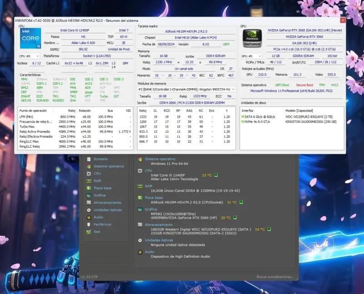Click Audio icon in Speccy sidebar
This screenshot has width=364, height=294.
89,217
